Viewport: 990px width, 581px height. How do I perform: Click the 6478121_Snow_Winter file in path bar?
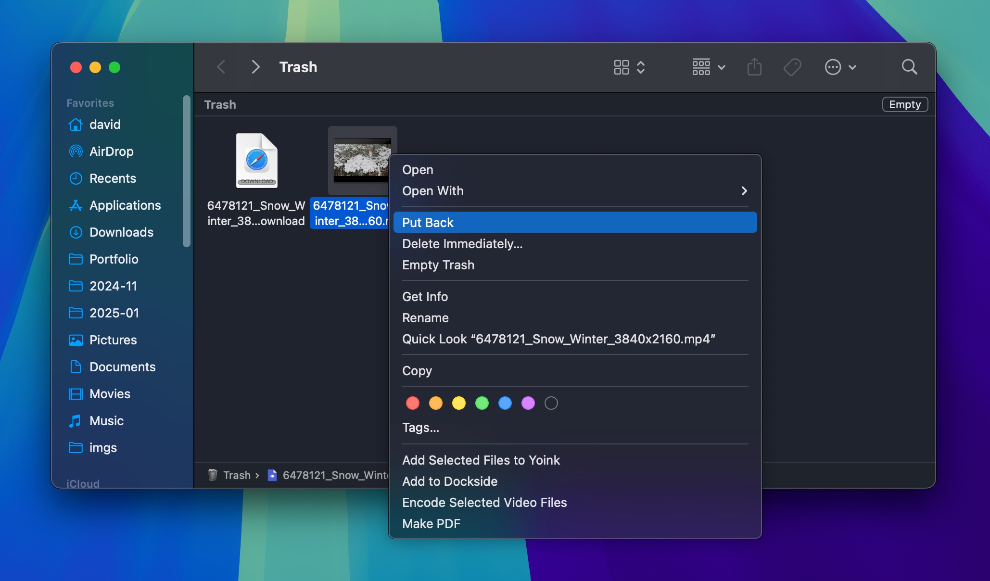click(328, 475)
